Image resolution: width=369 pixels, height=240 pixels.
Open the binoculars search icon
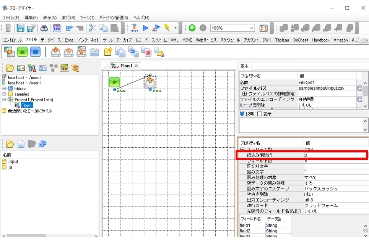point(44,28)
